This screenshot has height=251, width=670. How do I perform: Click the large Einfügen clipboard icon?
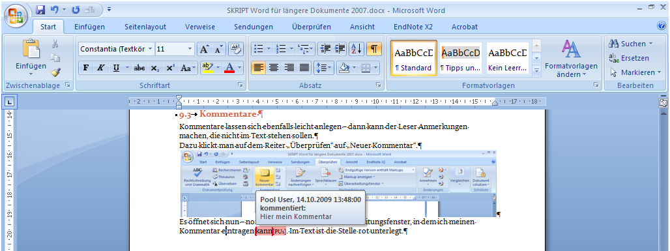[x=31, y=49]
